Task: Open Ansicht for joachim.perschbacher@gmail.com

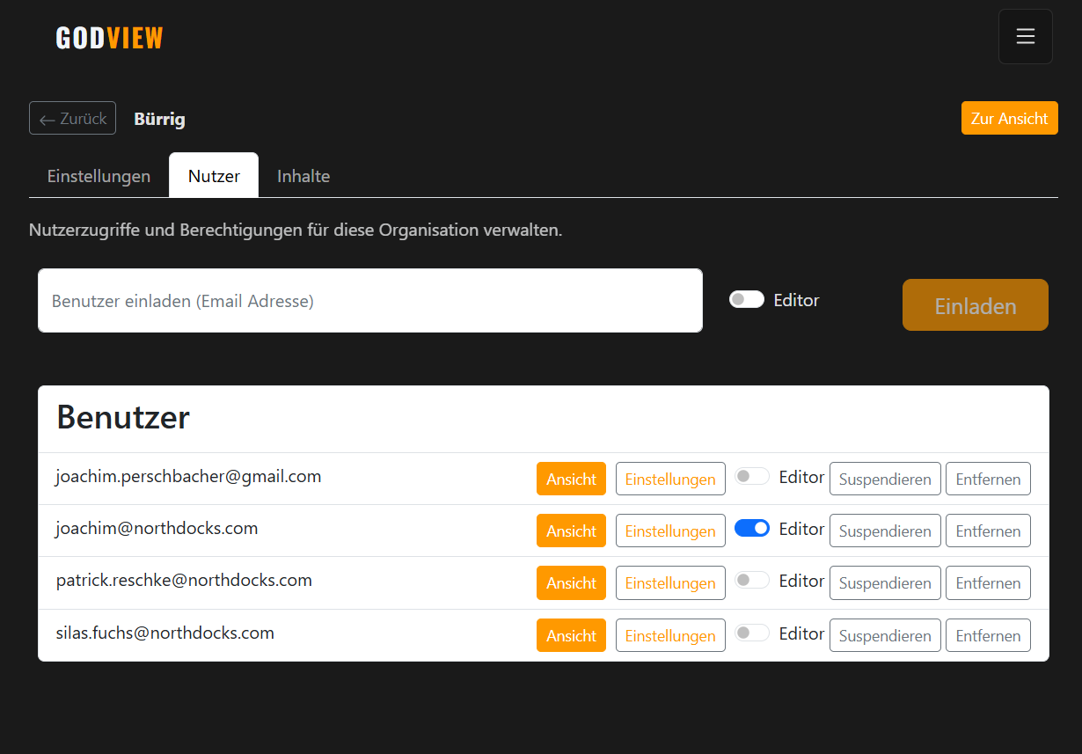Action: [571, 479]
